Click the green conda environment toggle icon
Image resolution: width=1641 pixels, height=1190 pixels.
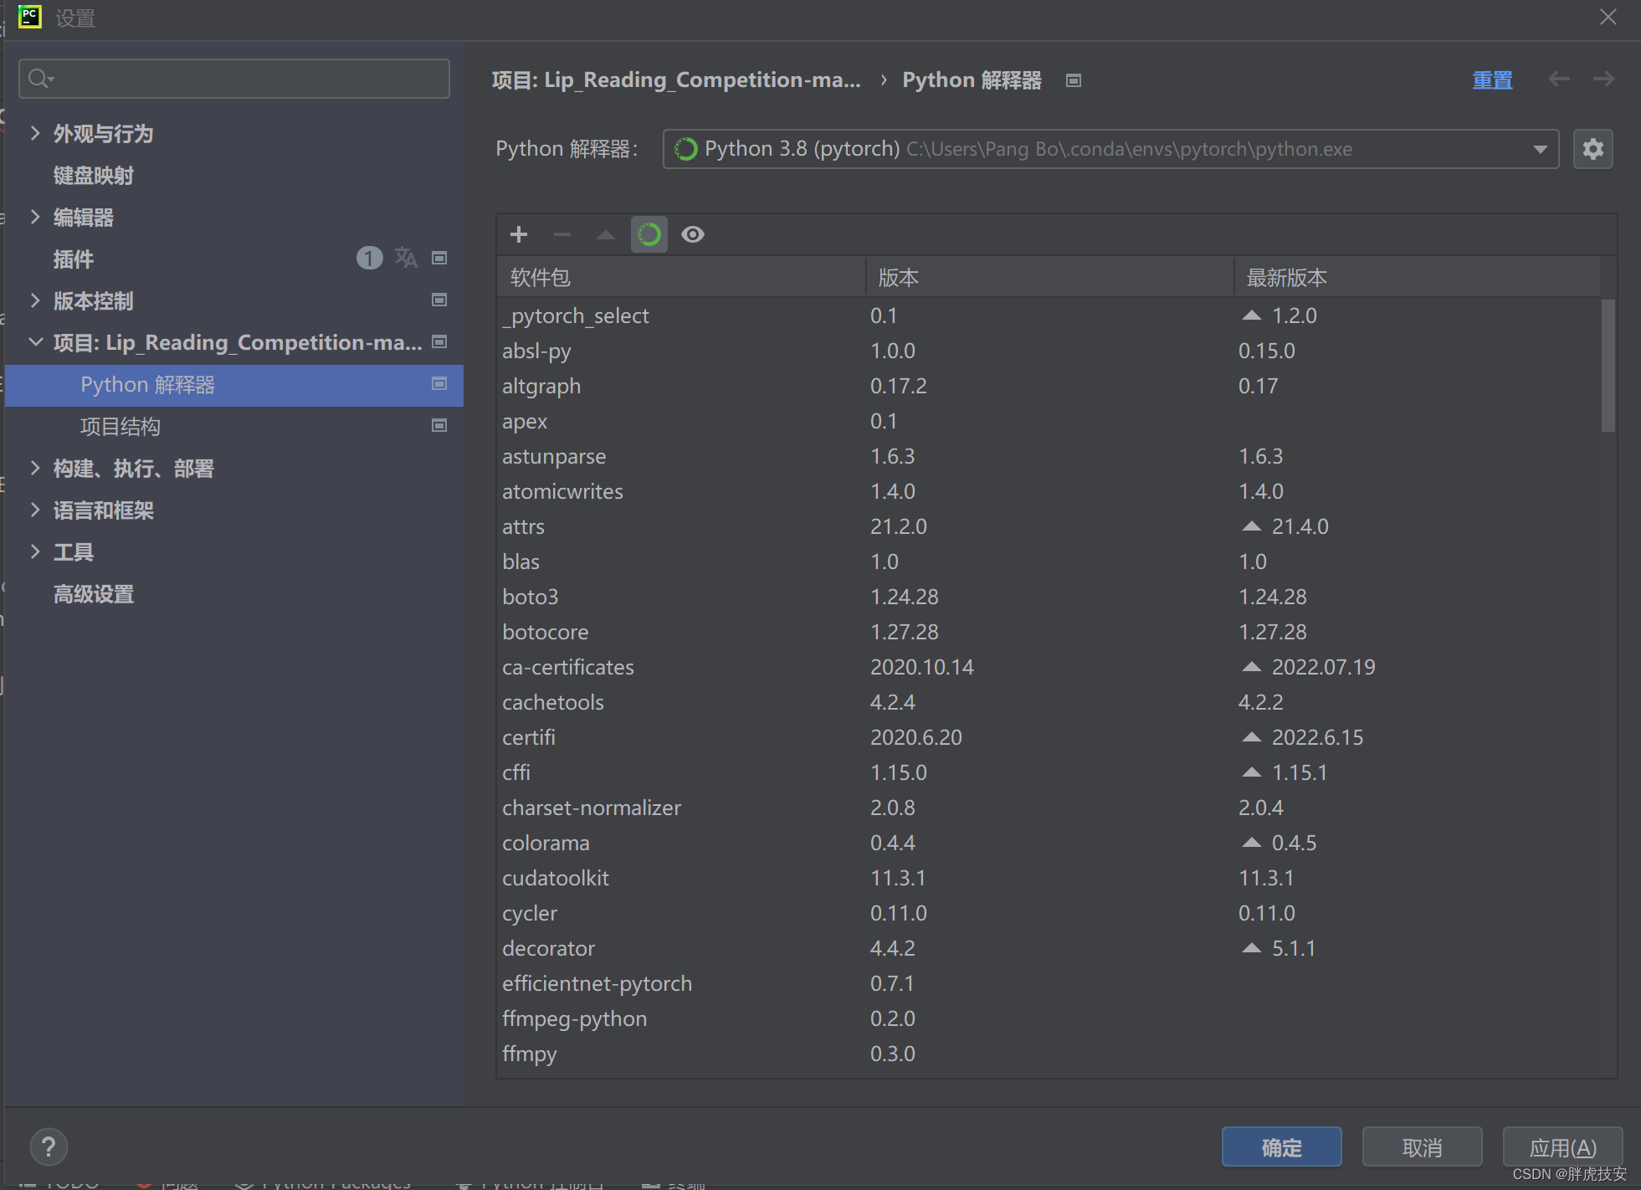pos(649,234)
